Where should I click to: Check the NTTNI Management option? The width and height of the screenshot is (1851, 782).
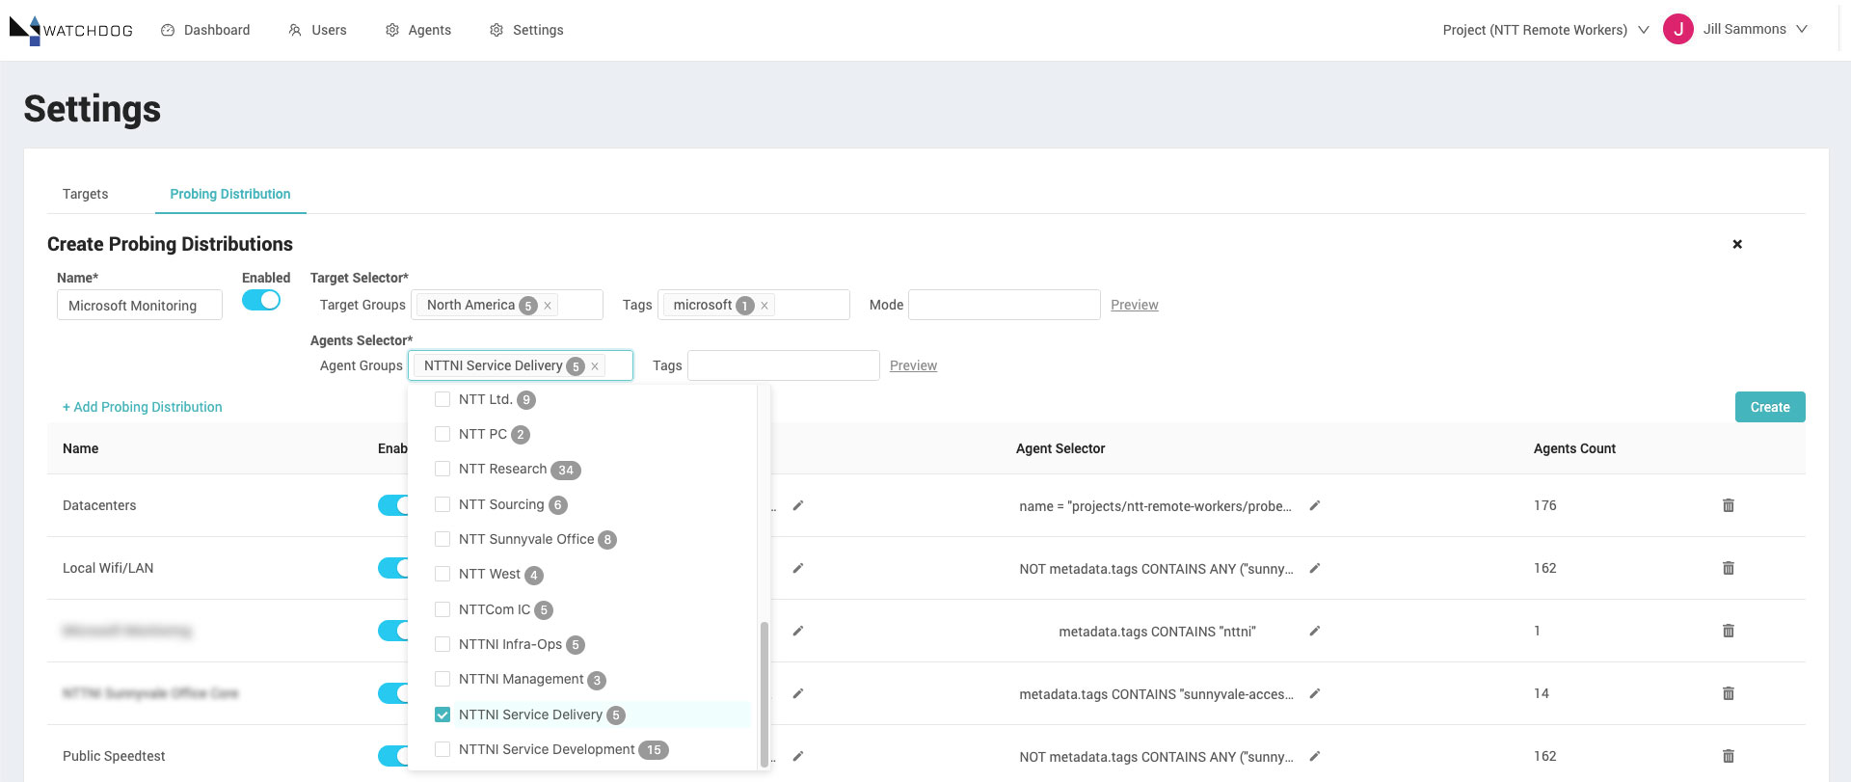443,679
